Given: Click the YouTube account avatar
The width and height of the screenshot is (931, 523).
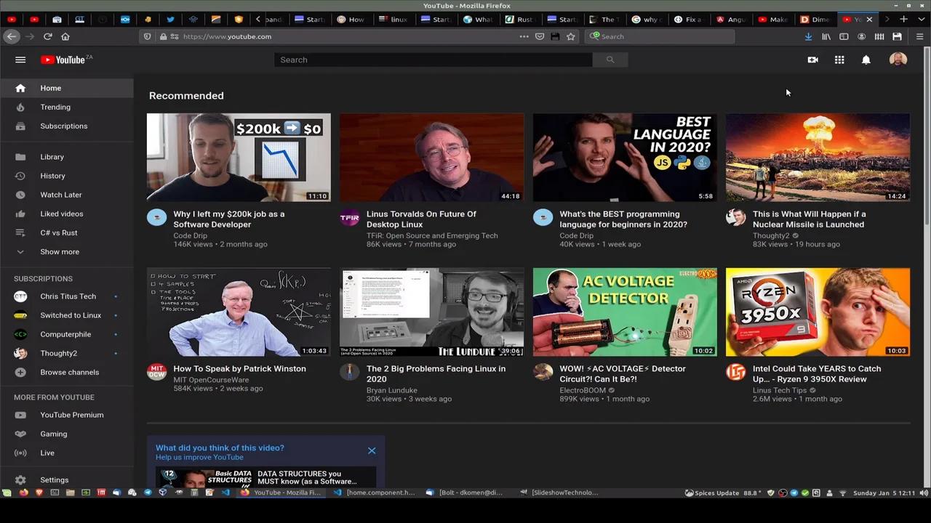Looking at the screenshot, I should click(x=898, y=60).
